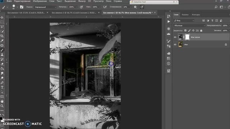Screen dimensions: 230x129
Task: Select the Crop tool
Action: coord(2,36)
